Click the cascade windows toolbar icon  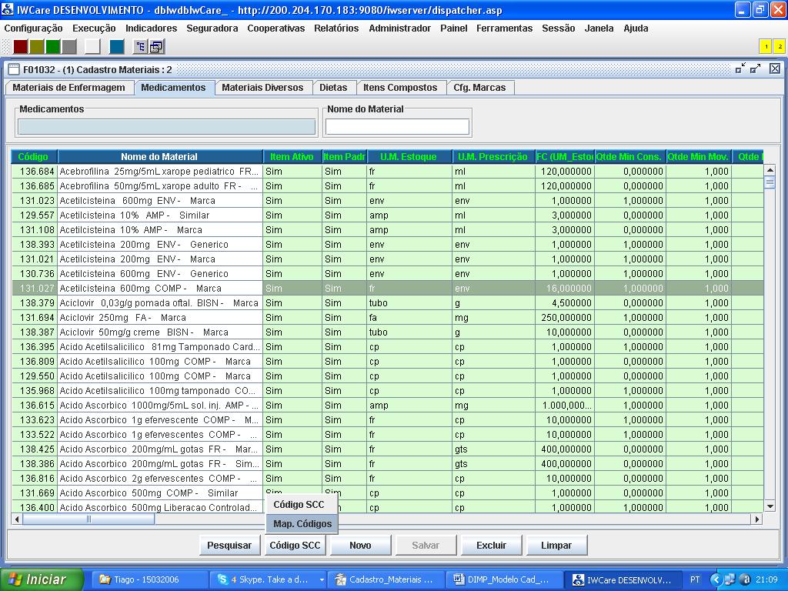coord(156,47)
